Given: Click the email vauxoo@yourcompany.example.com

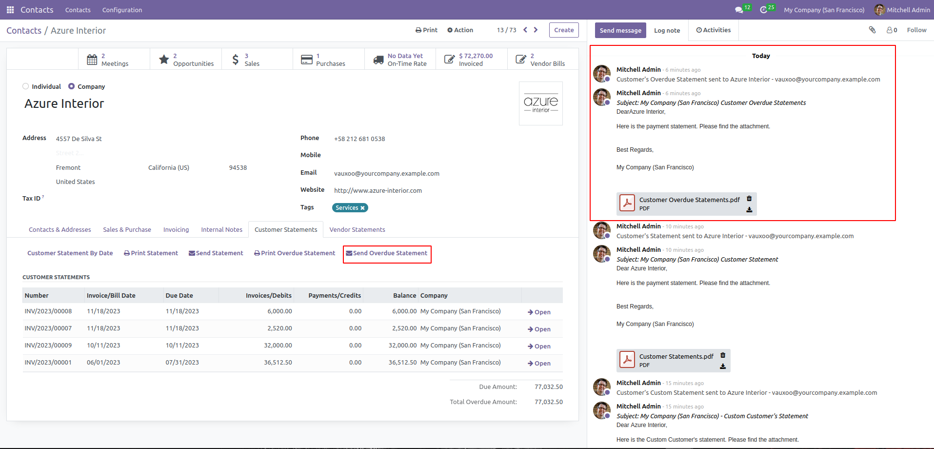Looking at the screenshot, I should (387, 173).
